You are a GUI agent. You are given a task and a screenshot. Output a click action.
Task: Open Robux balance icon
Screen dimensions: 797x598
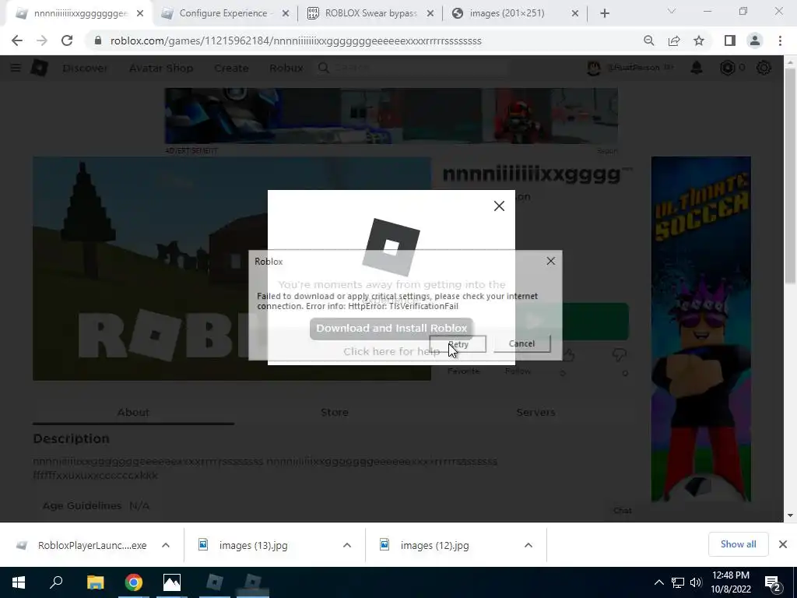(728, 68)
